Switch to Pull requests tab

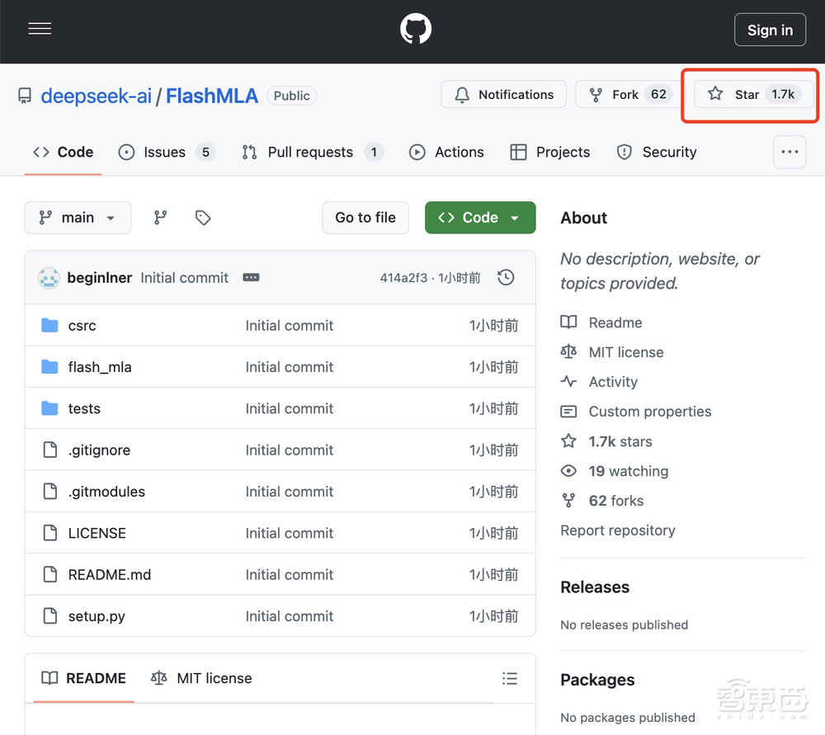tap(311, 152)
